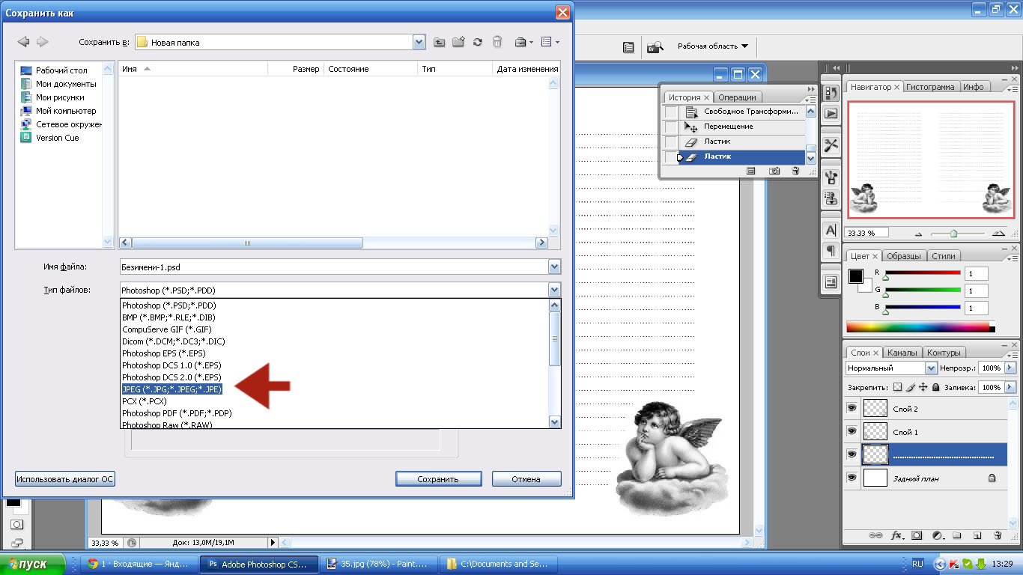
Task: Choose CompuServe GIF format
Action: pos(167,329)
